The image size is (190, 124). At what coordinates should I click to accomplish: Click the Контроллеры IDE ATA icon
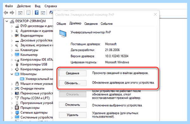(x=17, y=60)
